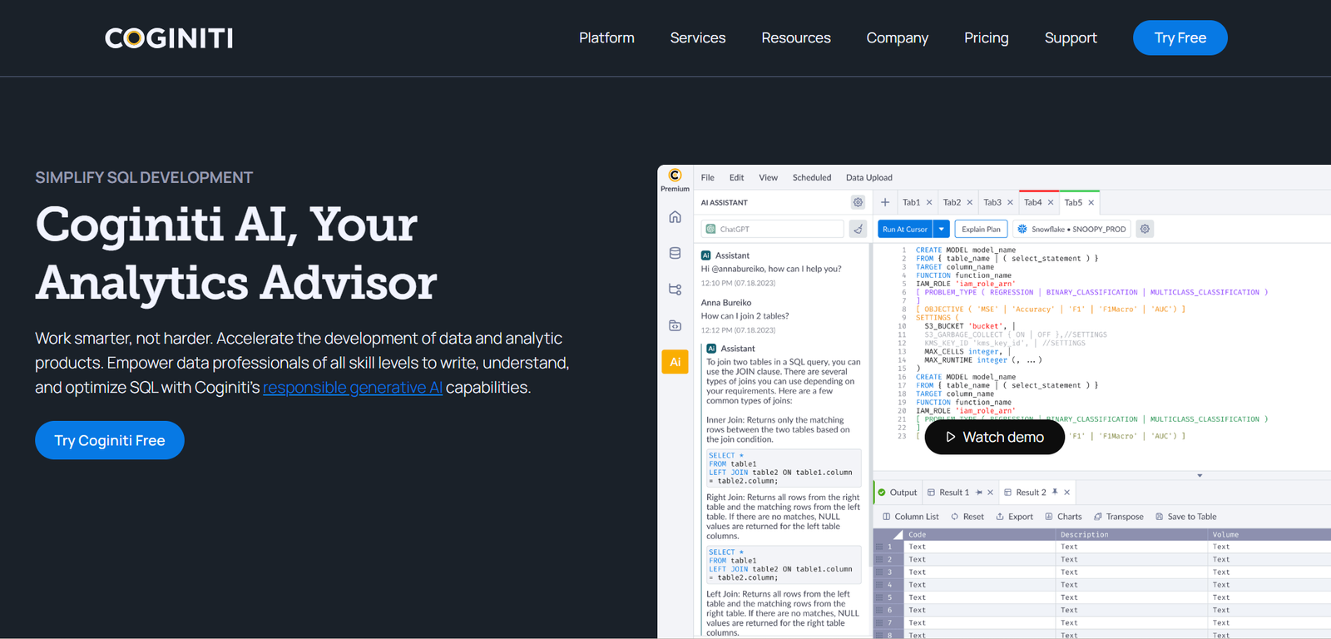
Task: Clear chat with the broom icon
Action: pos(858,229)
